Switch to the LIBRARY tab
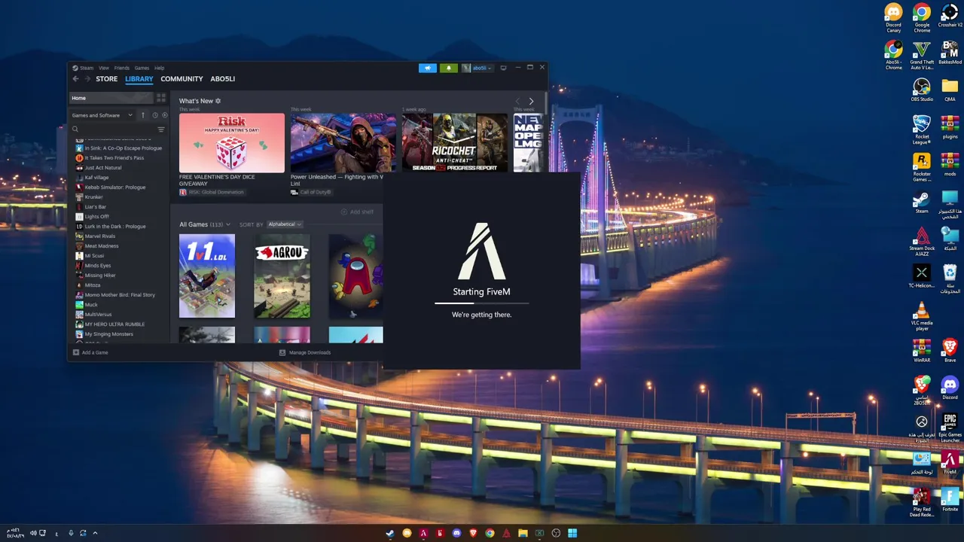This screenshot has width=964, height=542. click(x=139, y=79)
